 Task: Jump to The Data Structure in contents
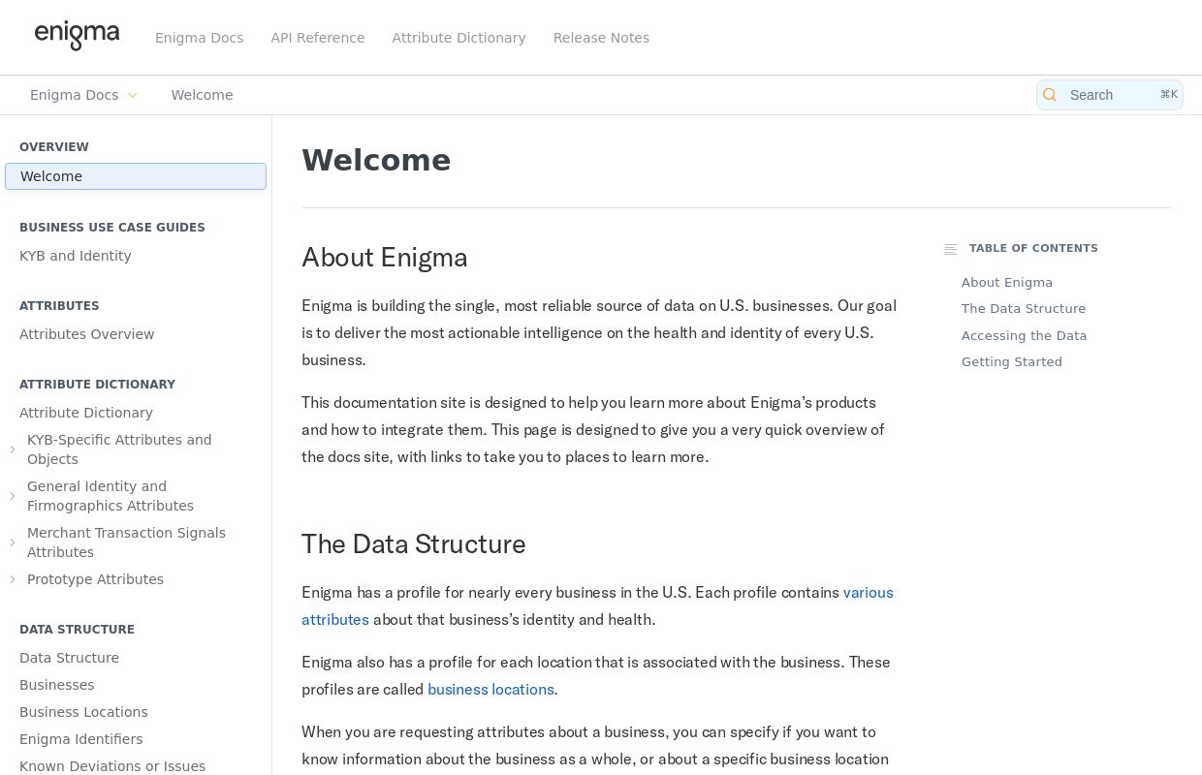coord(1024,309)
